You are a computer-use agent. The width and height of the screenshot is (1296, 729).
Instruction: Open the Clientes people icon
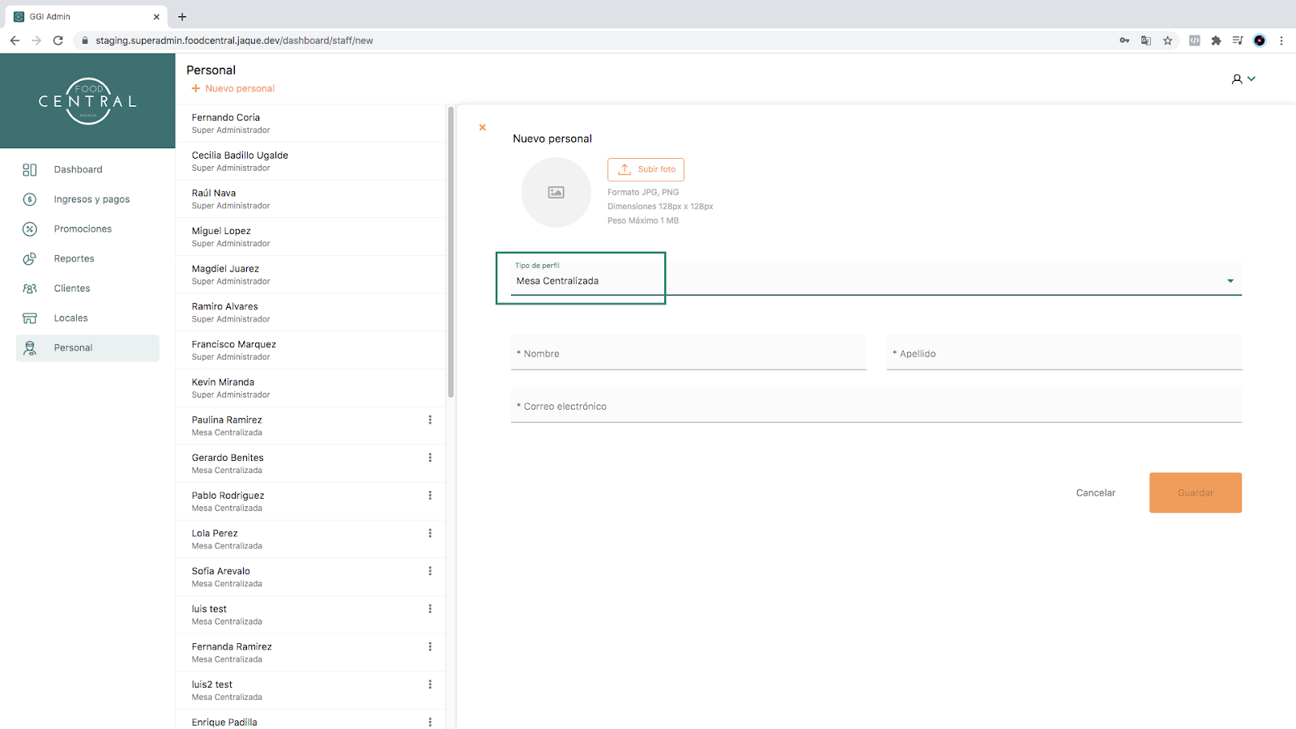tap(30, 288)
